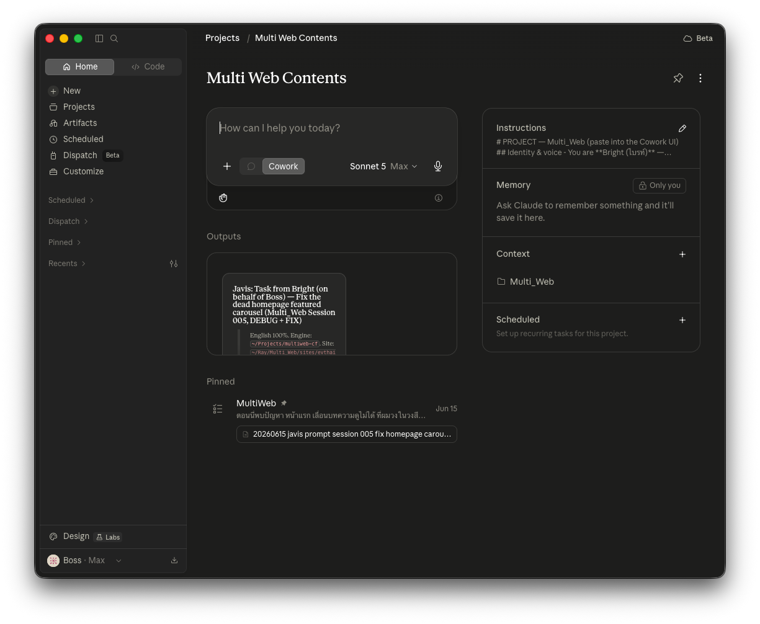Start voice input with the microphone icon
Screen dimensions: 760x624
(438, 166)
